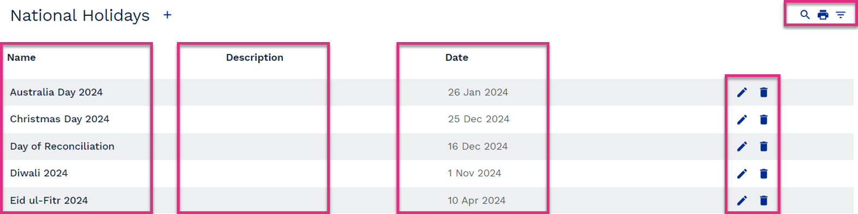Screen dimensions: 858x214
Task: Print the national holidays list
Action: pos(823,15)
